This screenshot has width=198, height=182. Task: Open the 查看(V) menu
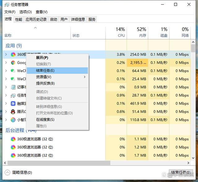[41, 12]
